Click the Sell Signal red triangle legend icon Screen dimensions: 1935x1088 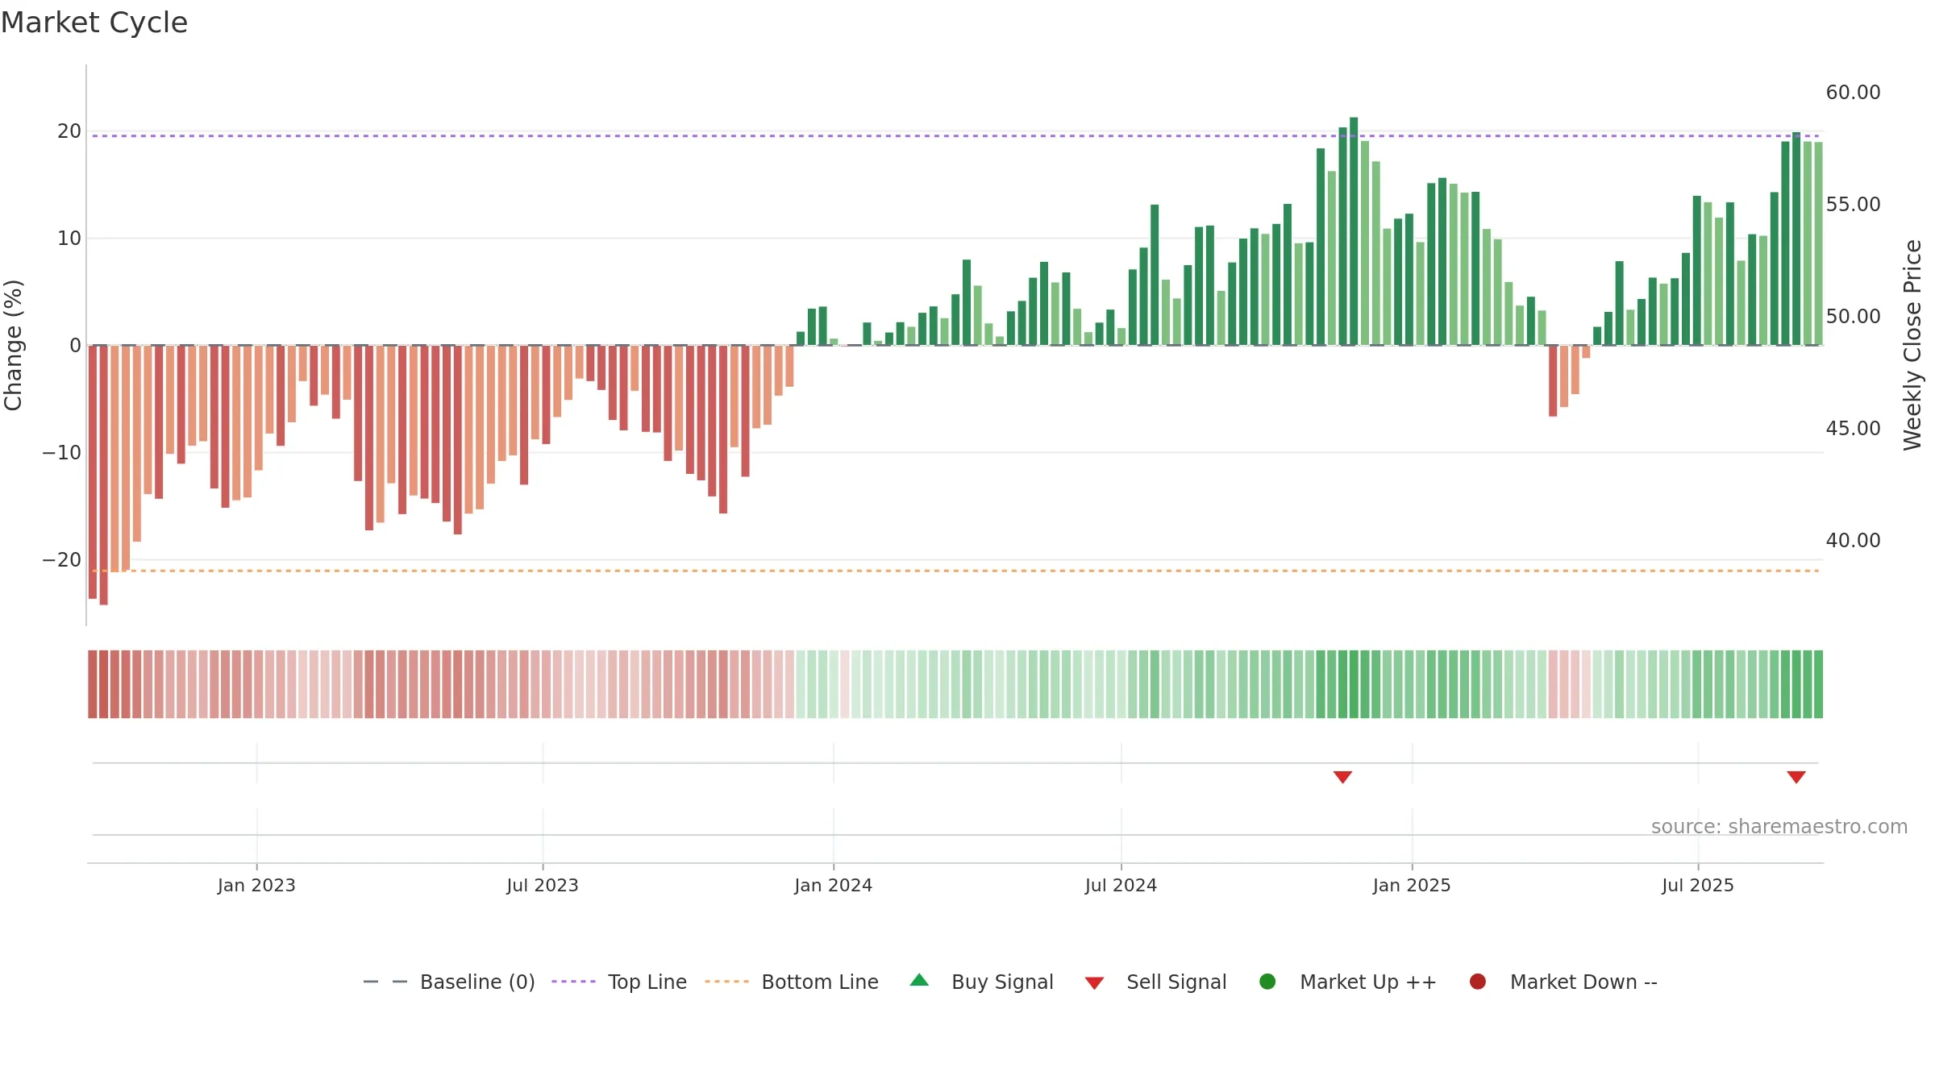1094,983
